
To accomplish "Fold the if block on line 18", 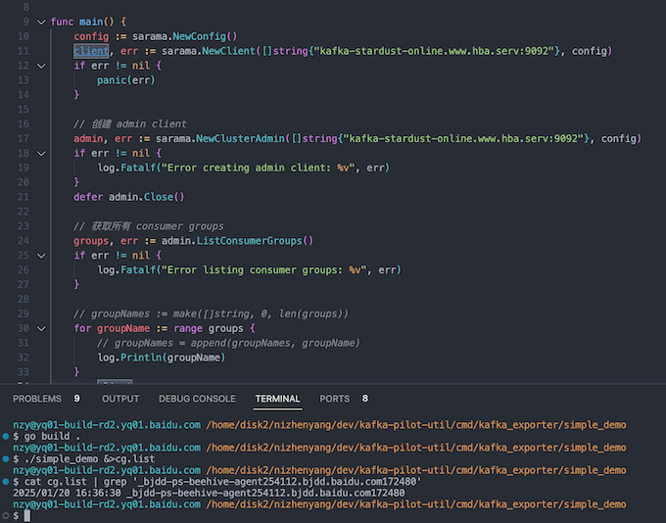I will point(40,154).
